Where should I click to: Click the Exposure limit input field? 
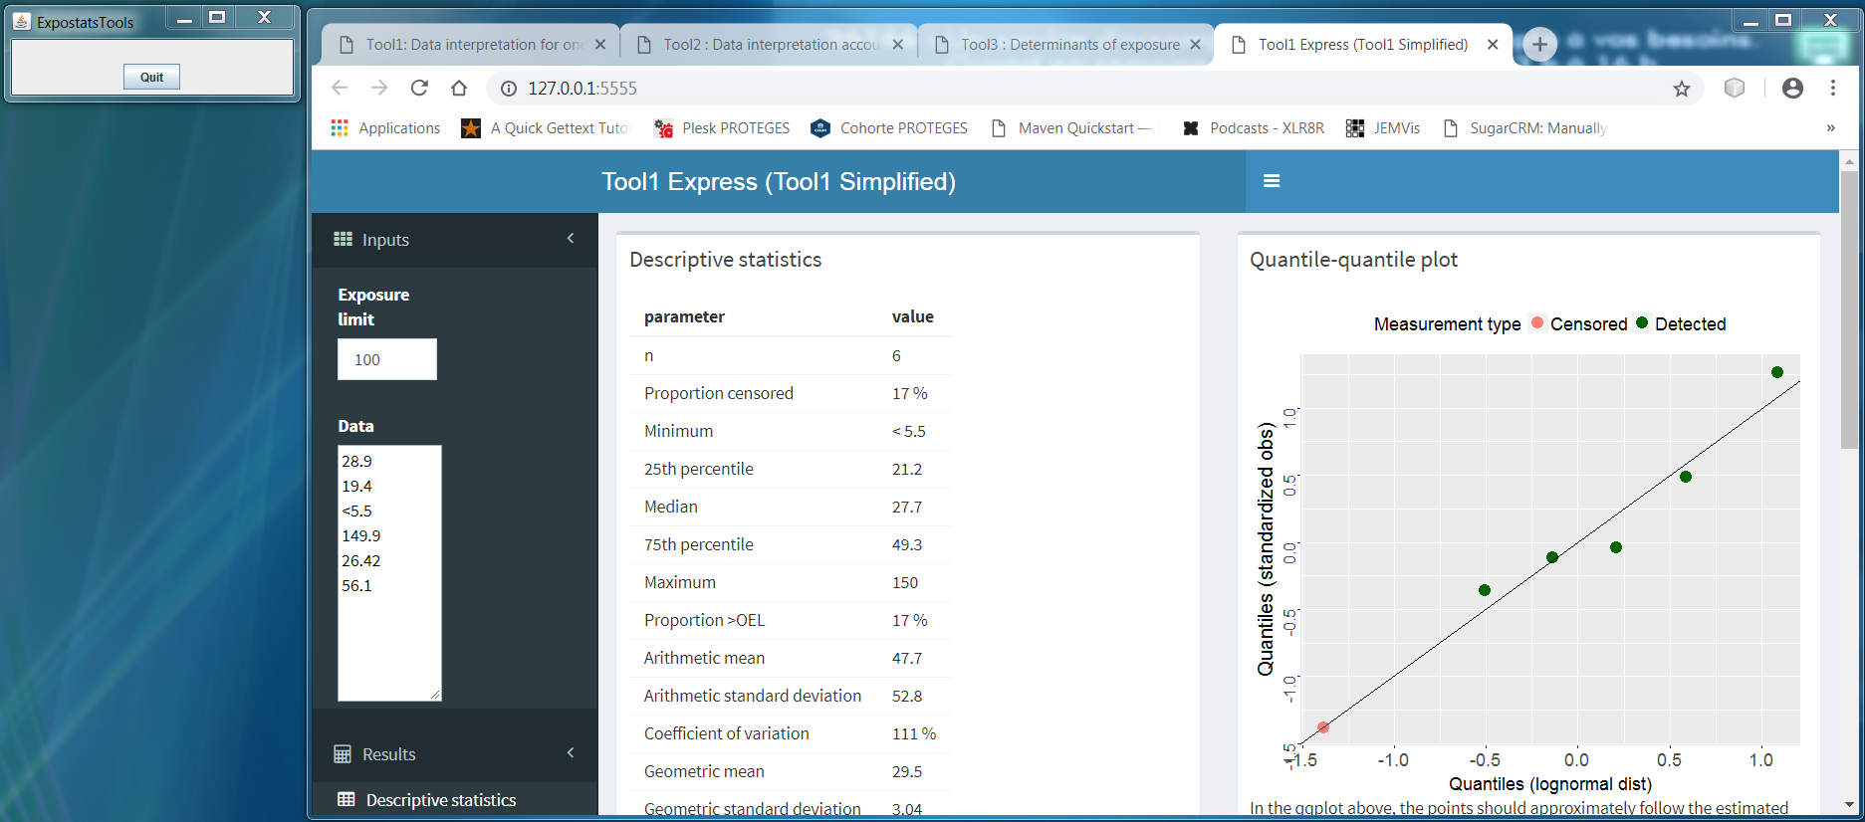[386, 359]
